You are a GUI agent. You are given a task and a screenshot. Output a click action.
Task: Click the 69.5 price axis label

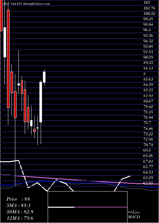point(147,150)
